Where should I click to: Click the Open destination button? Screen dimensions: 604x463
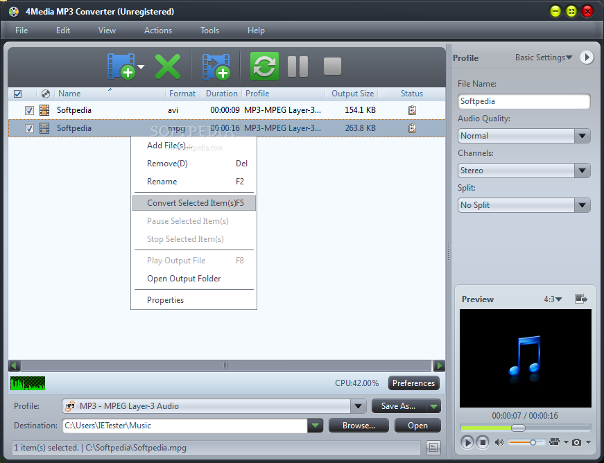417,426
